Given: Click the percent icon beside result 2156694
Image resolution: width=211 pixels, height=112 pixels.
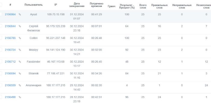Looking at the screenshot, I should point(20,73).
